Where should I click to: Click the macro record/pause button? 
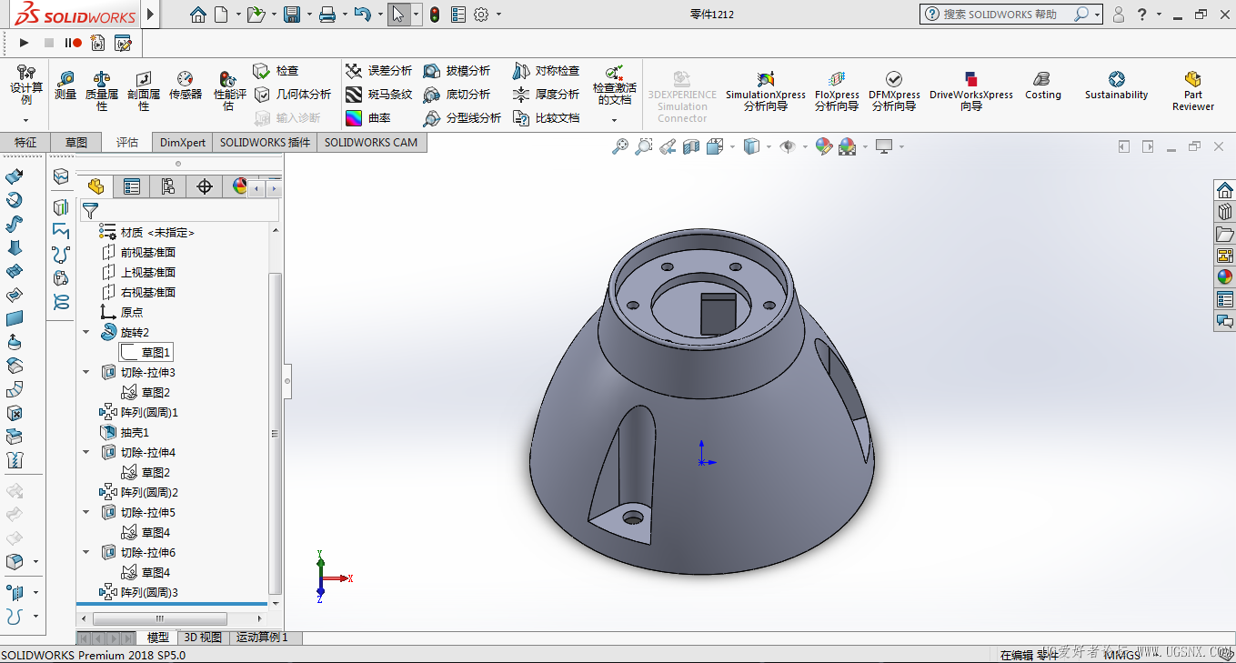click(x=74, y=43)
